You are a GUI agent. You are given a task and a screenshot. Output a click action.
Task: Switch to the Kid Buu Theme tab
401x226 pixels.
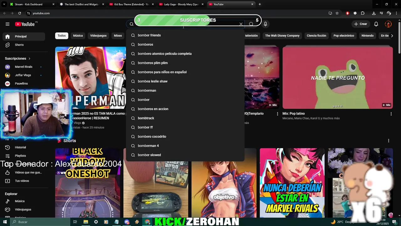(x=132, y=4)
